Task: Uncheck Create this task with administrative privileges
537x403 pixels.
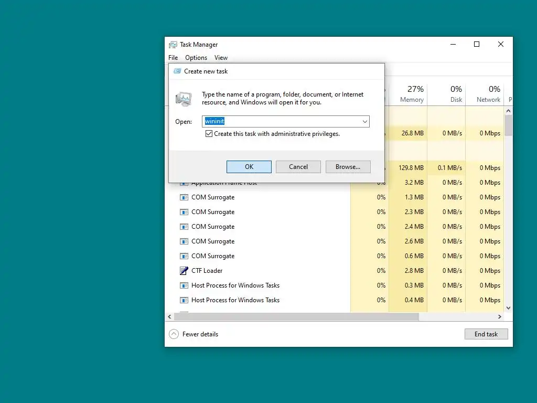Action: pyautogui.click(x=209, y=134)
